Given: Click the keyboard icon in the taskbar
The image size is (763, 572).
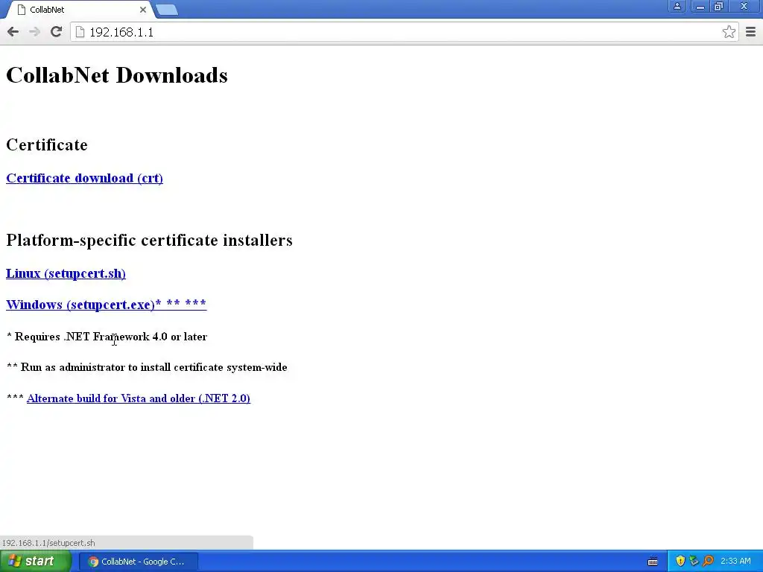Looking at the screenshot, I should coord(653,562).
